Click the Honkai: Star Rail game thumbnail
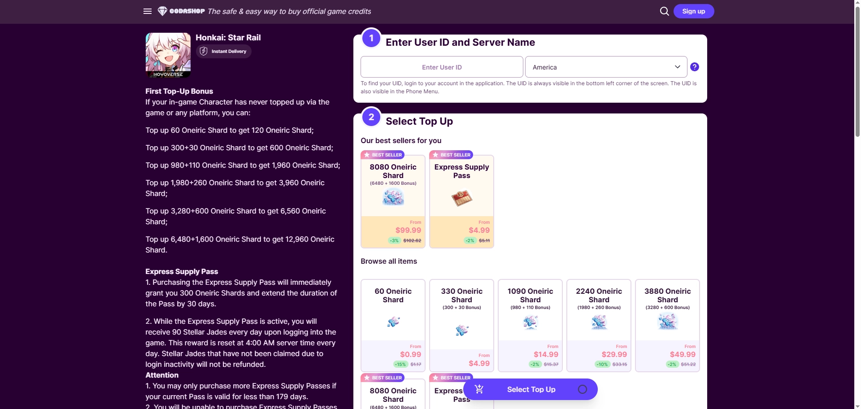 click(x=168, y=55)
